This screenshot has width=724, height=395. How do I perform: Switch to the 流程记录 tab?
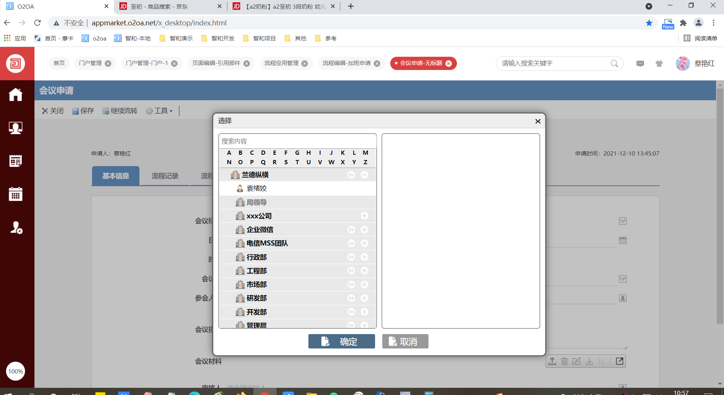(165, 176)
